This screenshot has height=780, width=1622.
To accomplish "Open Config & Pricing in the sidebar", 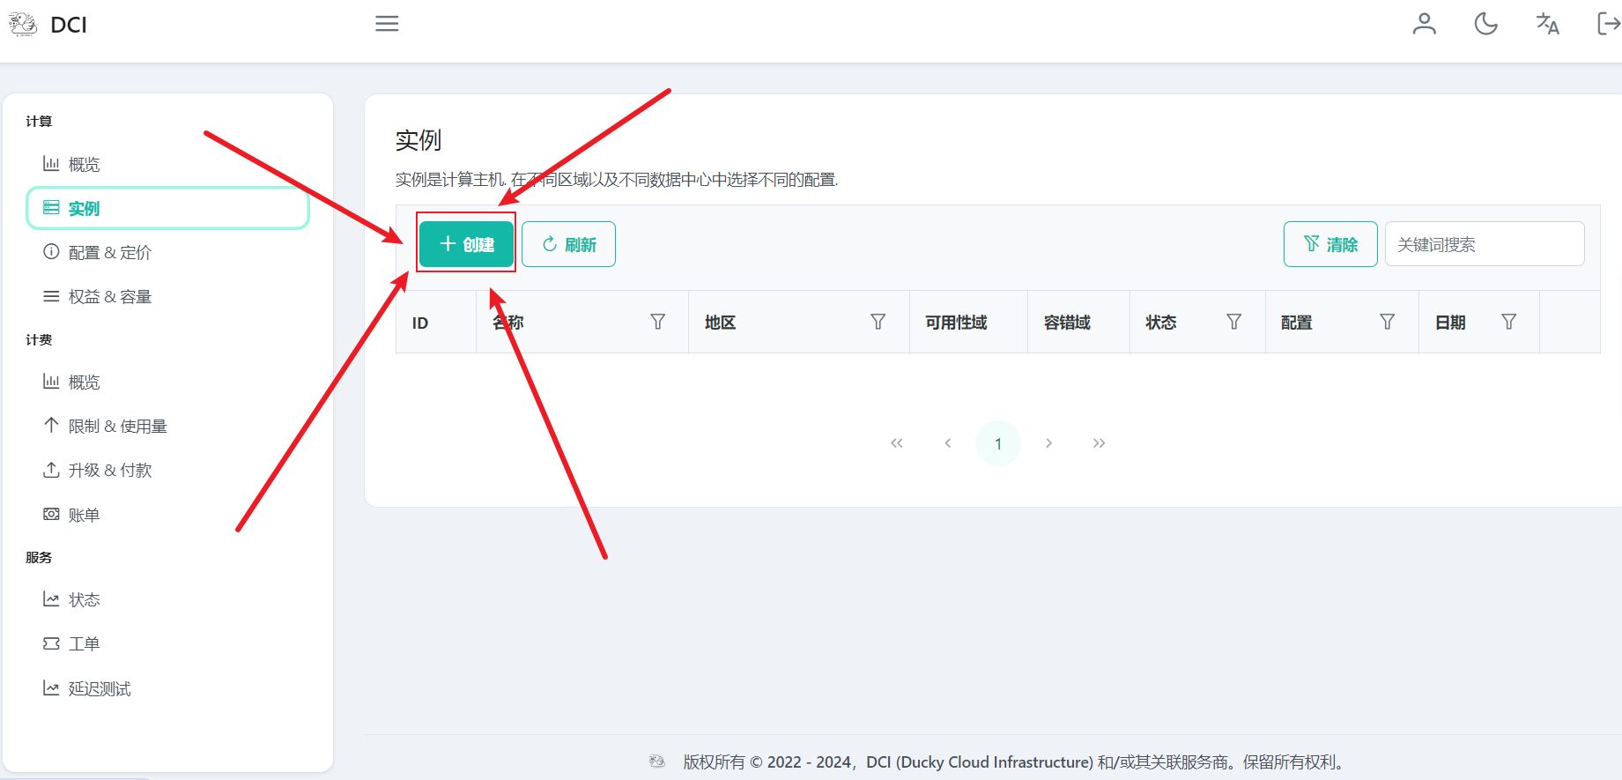I will point(109,253).
